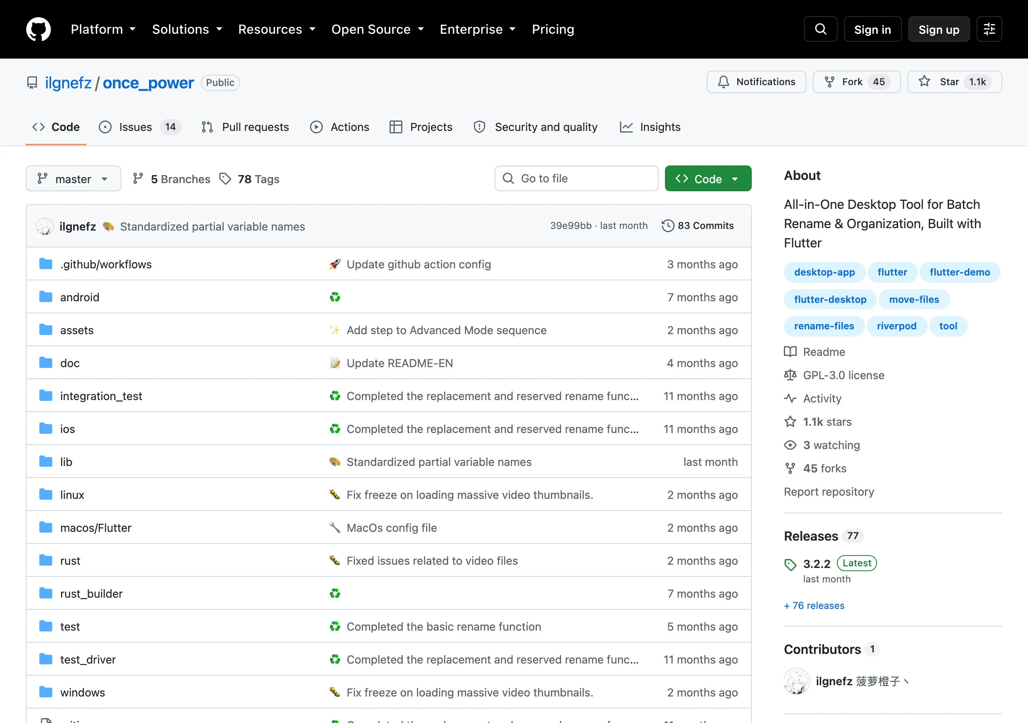Click the lib folder icon
This screenshot has height=723, width=1028.
click(46, 462)
